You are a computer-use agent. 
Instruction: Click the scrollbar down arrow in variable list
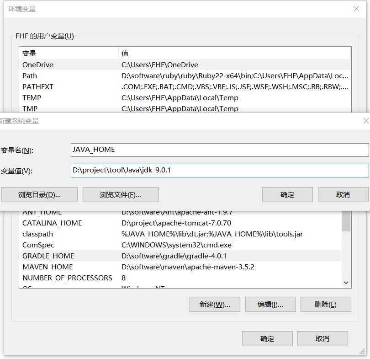click(346, 283)
